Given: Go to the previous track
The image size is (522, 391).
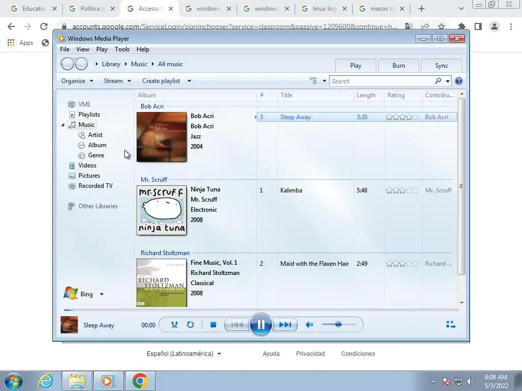Looking at the screenshot, I should pos(237,325).
